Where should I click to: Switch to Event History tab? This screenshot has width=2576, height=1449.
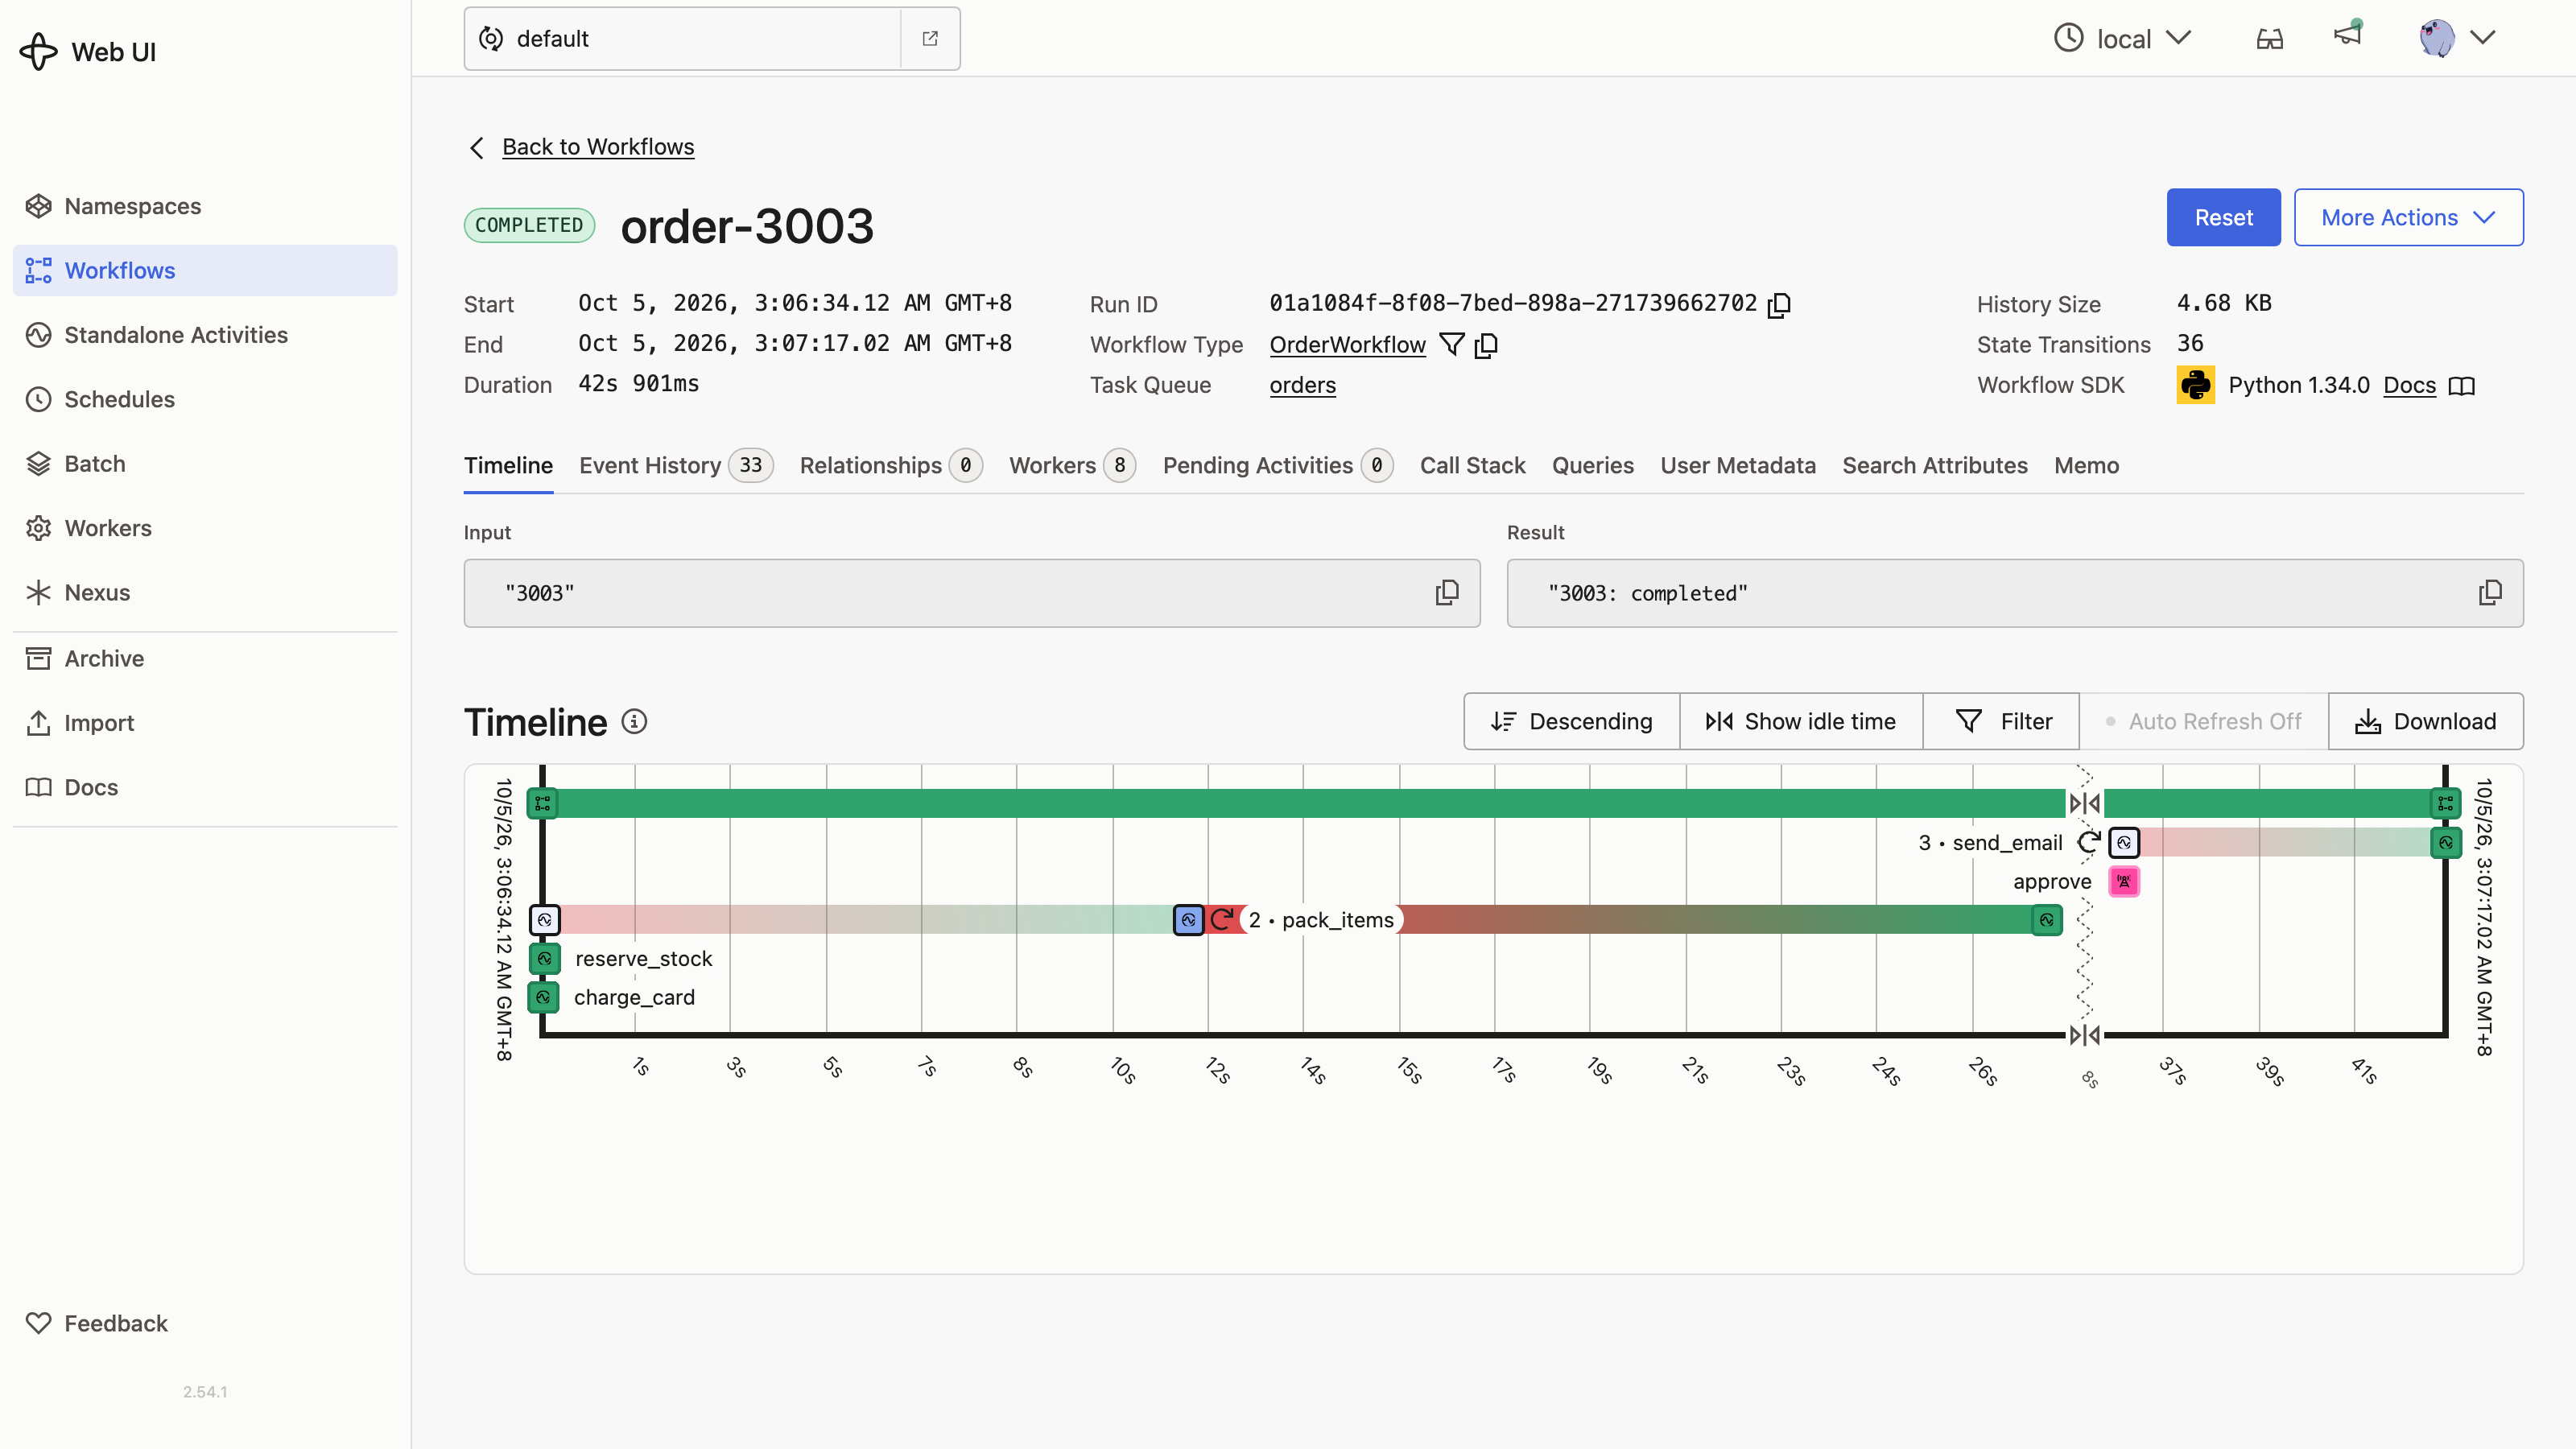point(676,465)
